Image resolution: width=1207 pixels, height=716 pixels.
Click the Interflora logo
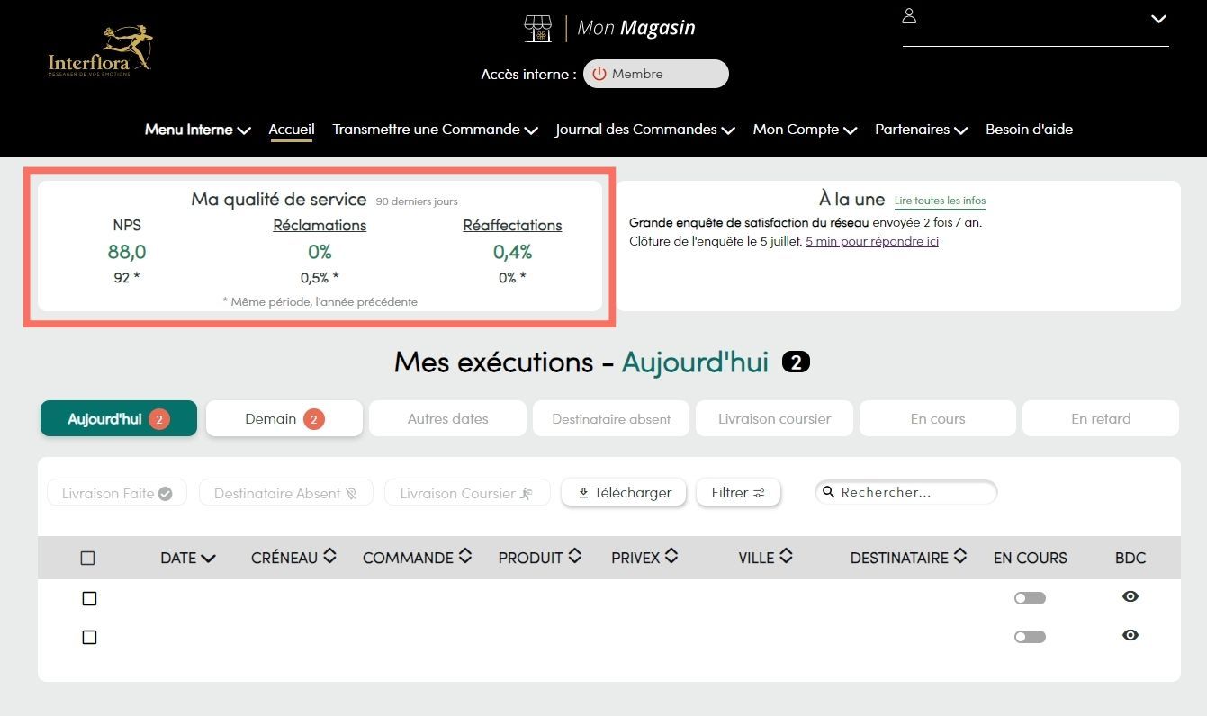(101, 51)
